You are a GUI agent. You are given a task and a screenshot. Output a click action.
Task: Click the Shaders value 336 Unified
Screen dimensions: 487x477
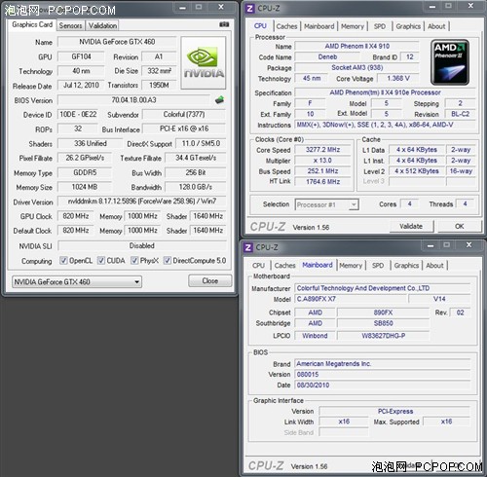click(x=90, y=143)
